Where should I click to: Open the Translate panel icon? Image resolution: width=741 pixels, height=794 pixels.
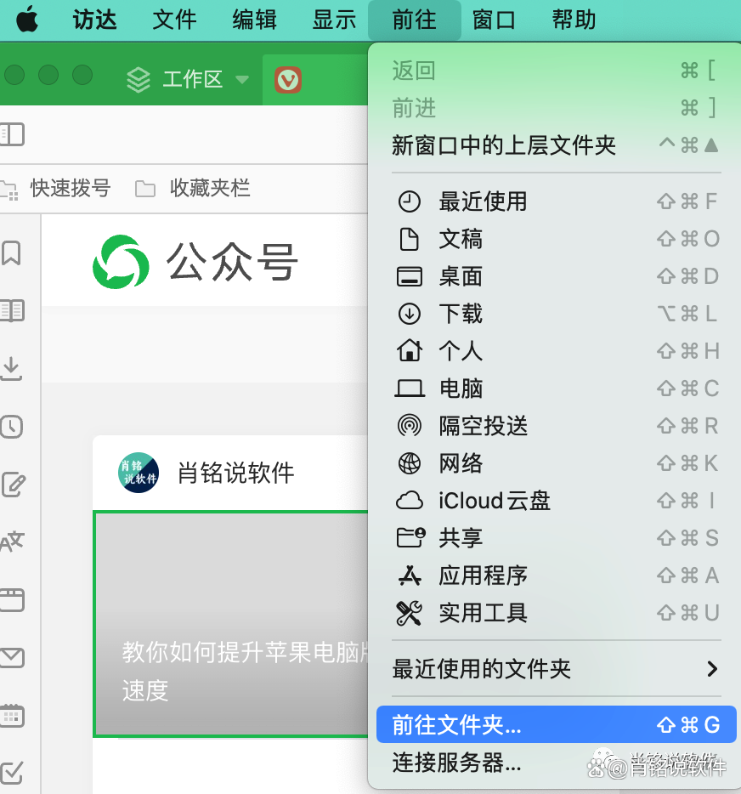pyautogui.click(x=11, y=542)
